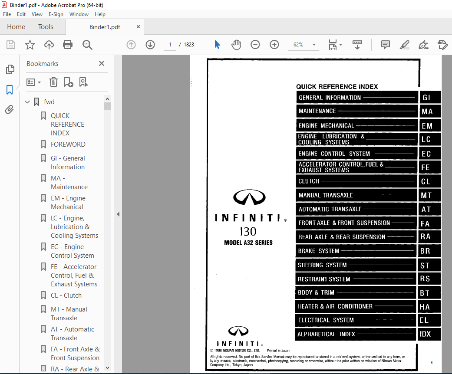Click the GI section tab on page
The width and height of the screenshot is (452, 374).
click(430, 97)
